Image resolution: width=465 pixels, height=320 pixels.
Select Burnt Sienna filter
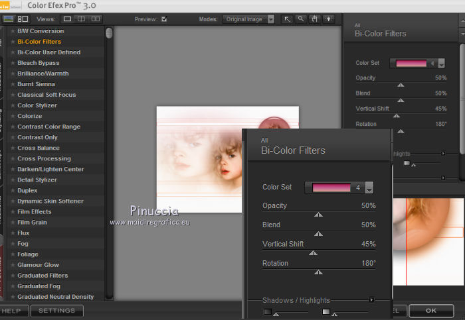click(36, 84)
